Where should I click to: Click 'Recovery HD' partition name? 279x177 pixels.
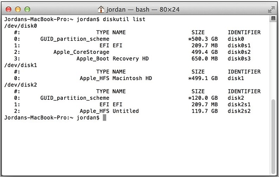(x=131, y=59)
